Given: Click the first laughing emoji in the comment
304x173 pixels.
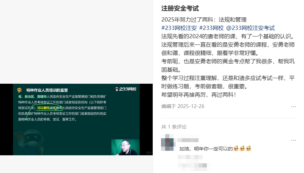Looking at the screenshot, I should pyautogui.click(x=236, y=149).
